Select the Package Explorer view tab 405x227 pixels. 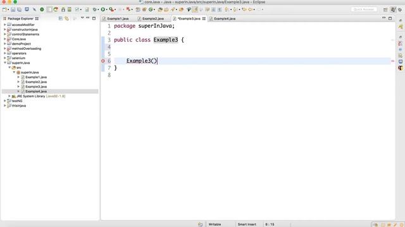pos(20,18)
